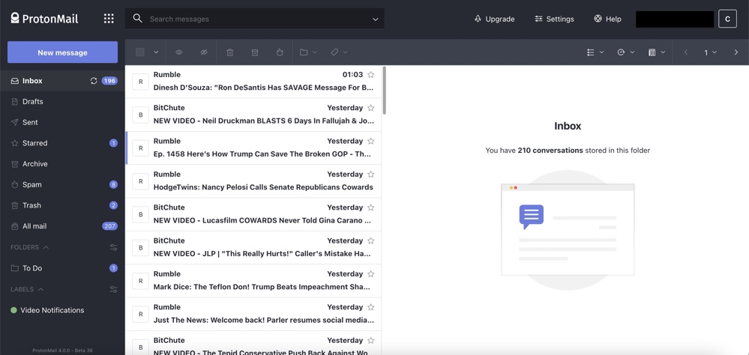Move selected to trash with the toolbar trash icon

tap(229, 52)
